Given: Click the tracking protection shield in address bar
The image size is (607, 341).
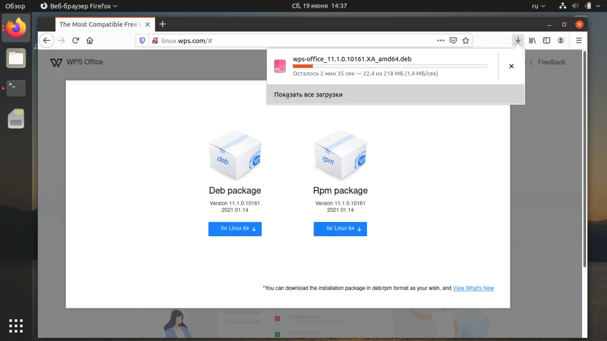Looking at the screenshot, I should coord(142,40).
